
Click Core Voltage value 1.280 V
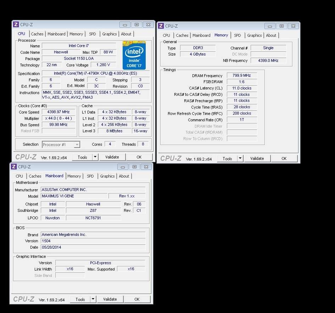(x=103, y=65)
